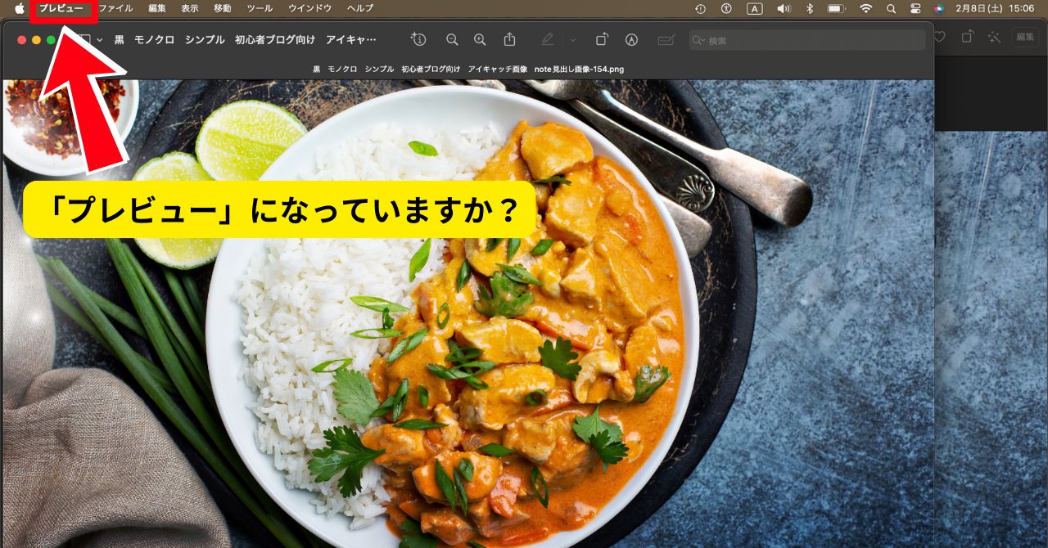The width and height of the screenshot is (1048, 548).
Task: Open the 表示 menu
Action: tap(189, 8)
